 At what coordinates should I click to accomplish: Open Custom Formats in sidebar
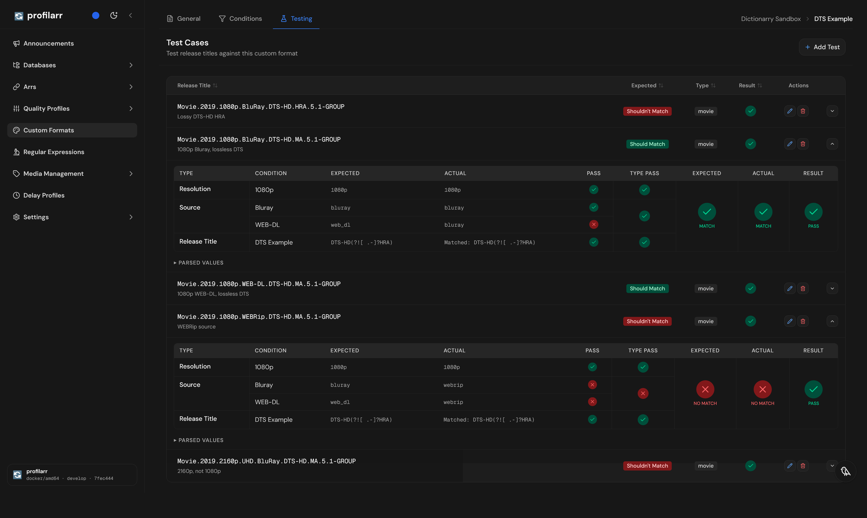click(x=72, y=130)
